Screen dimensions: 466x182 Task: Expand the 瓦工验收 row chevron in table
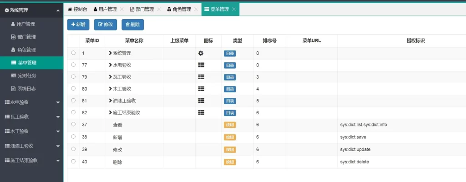tap(110, 77)
